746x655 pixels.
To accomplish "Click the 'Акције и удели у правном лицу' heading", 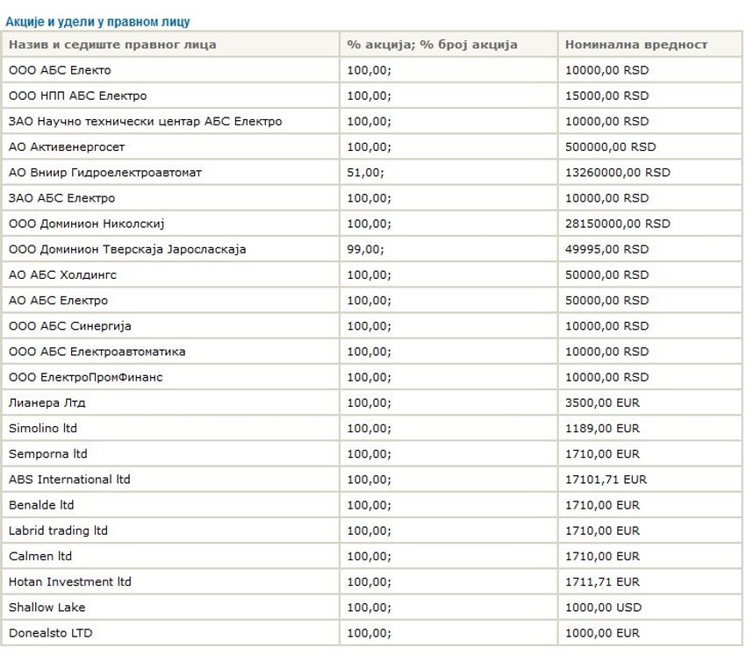I will 97,22.
